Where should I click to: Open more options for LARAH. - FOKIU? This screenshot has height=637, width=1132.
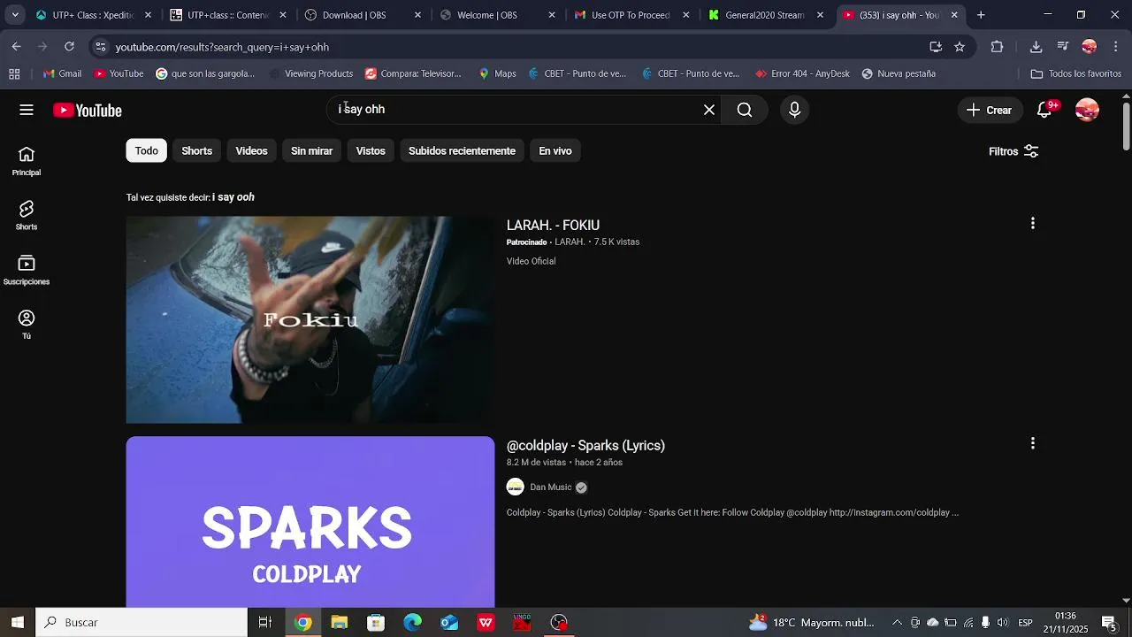point(1032,224)
